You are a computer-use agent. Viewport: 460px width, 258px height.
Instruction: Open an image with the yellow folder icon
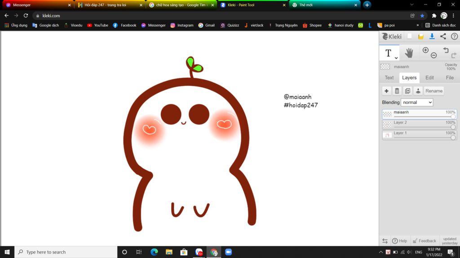tap(420, 36)
